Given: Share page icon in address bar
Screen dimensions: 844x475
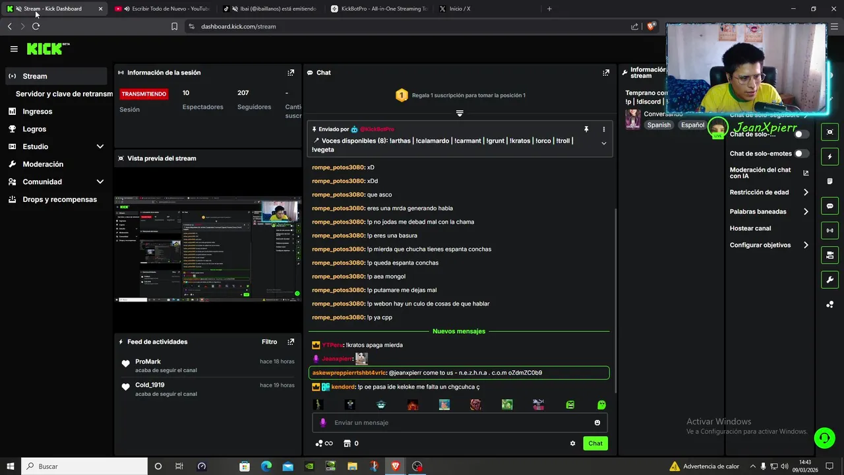Looking at the screenshot, I should 634,26.
